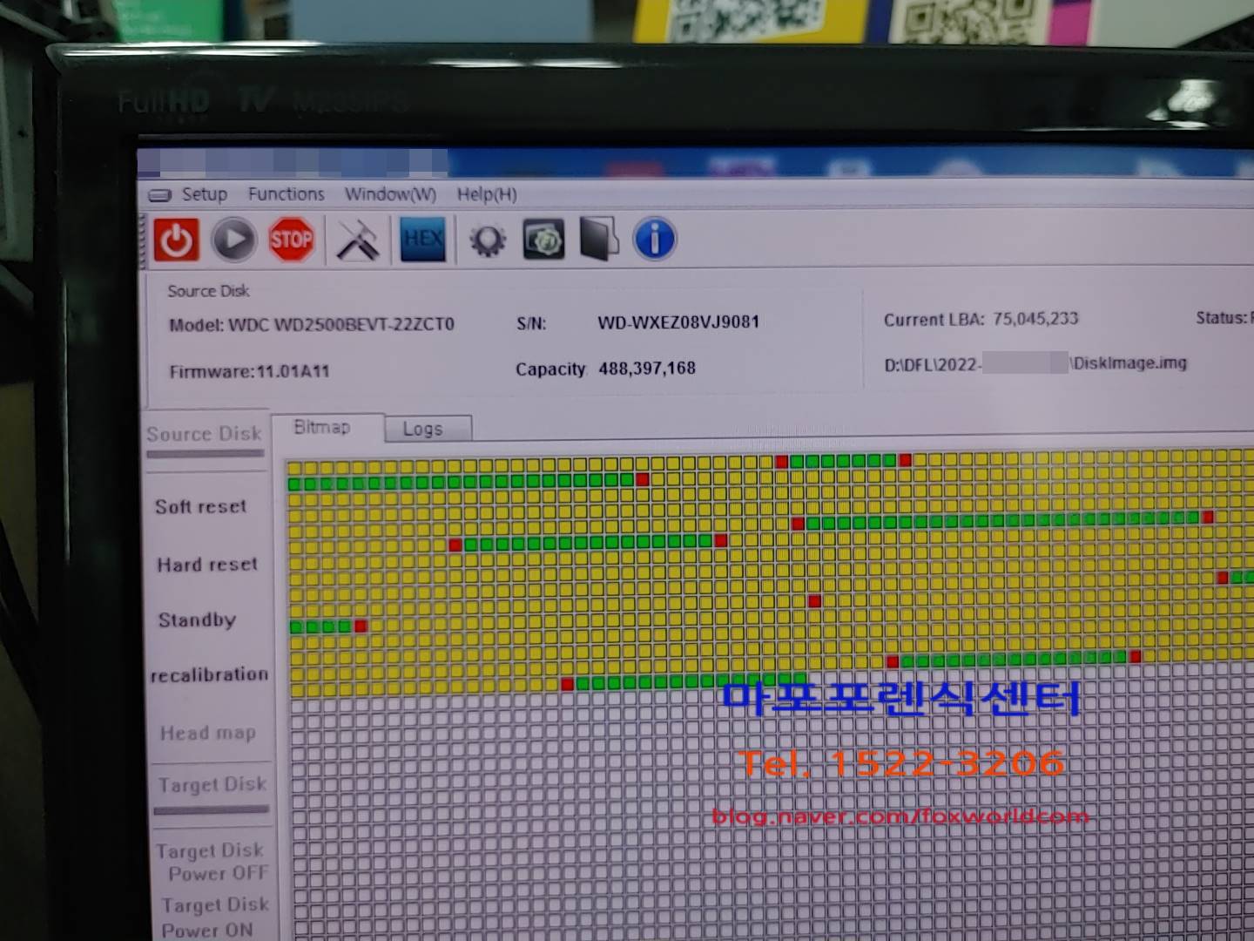Click the Source Disk label above Model
The height and width of the screenshot is (941, 1254).
(208, 291)
